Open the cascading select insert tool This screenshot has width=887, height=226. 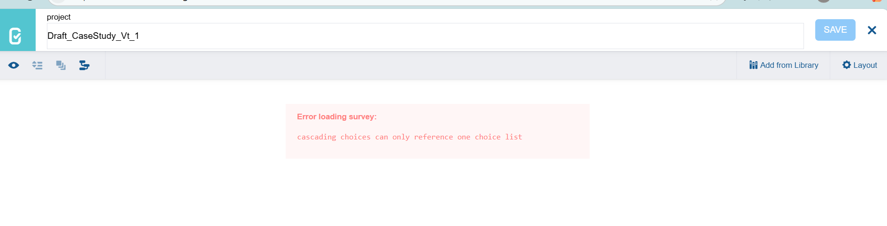coord(84,66)
